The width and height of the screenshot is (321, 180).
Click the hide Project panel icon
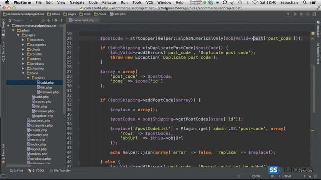tap(62, 20)
